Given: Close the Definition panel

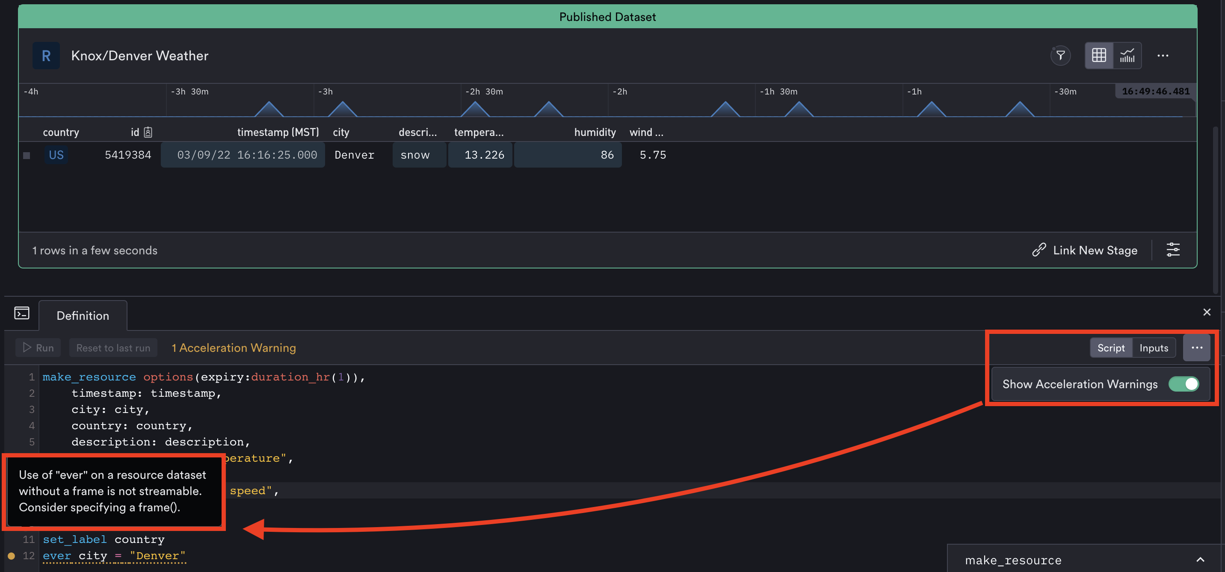Looking at the screenshot, I should click(x=1207, y=313).
